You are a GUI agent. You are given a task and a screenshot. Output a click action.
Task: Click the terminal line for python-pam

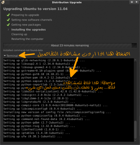click(40, 78)
